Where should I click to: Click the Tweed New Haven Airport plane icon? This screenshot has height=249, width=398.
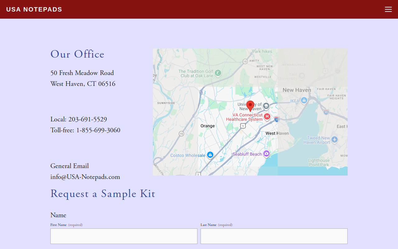click(335, 139)
